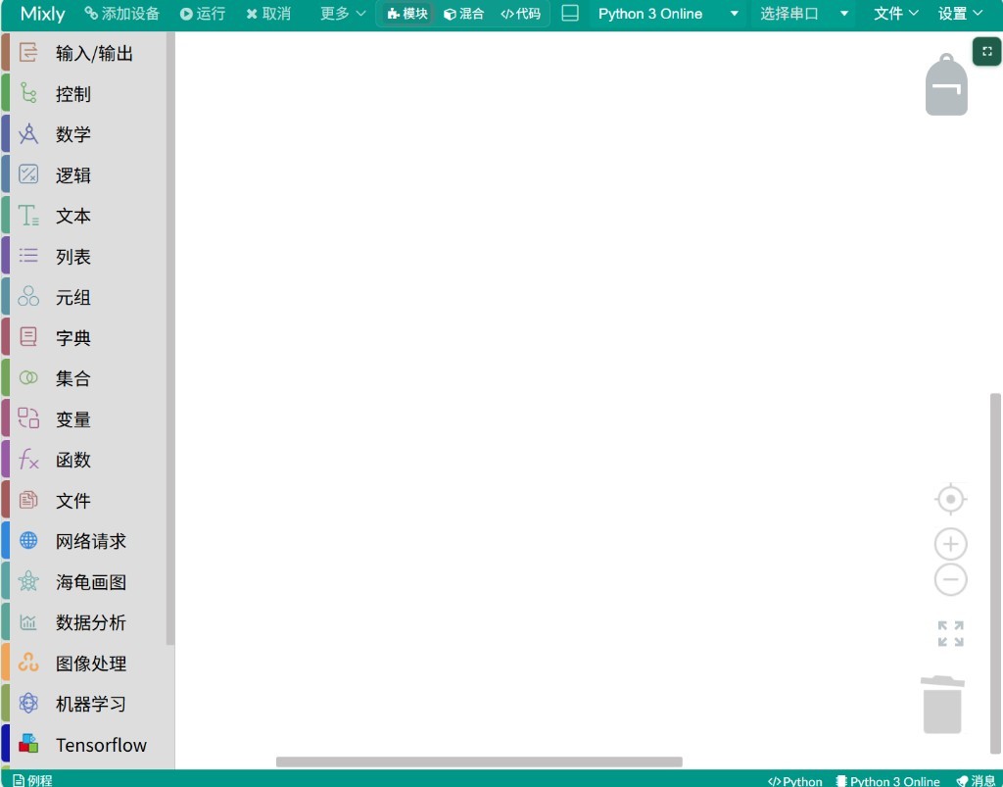The height and width of the screenshot is (787, 1003).
Task: Click 取消 in the top toolbar
Action: pyautogui.click(x=268, y=14)
